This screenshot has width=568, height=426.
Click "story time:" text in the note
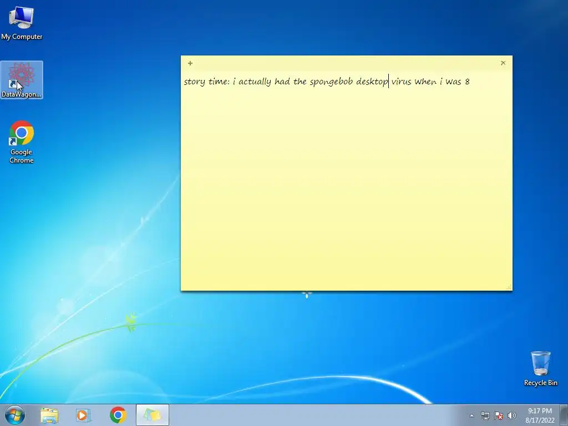[x=206, y=82]
